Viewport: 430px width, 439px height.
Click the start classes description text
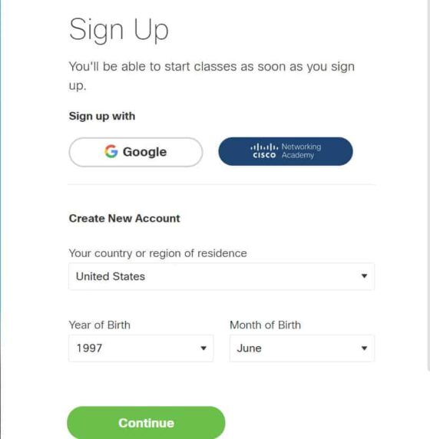coord(212,75)
